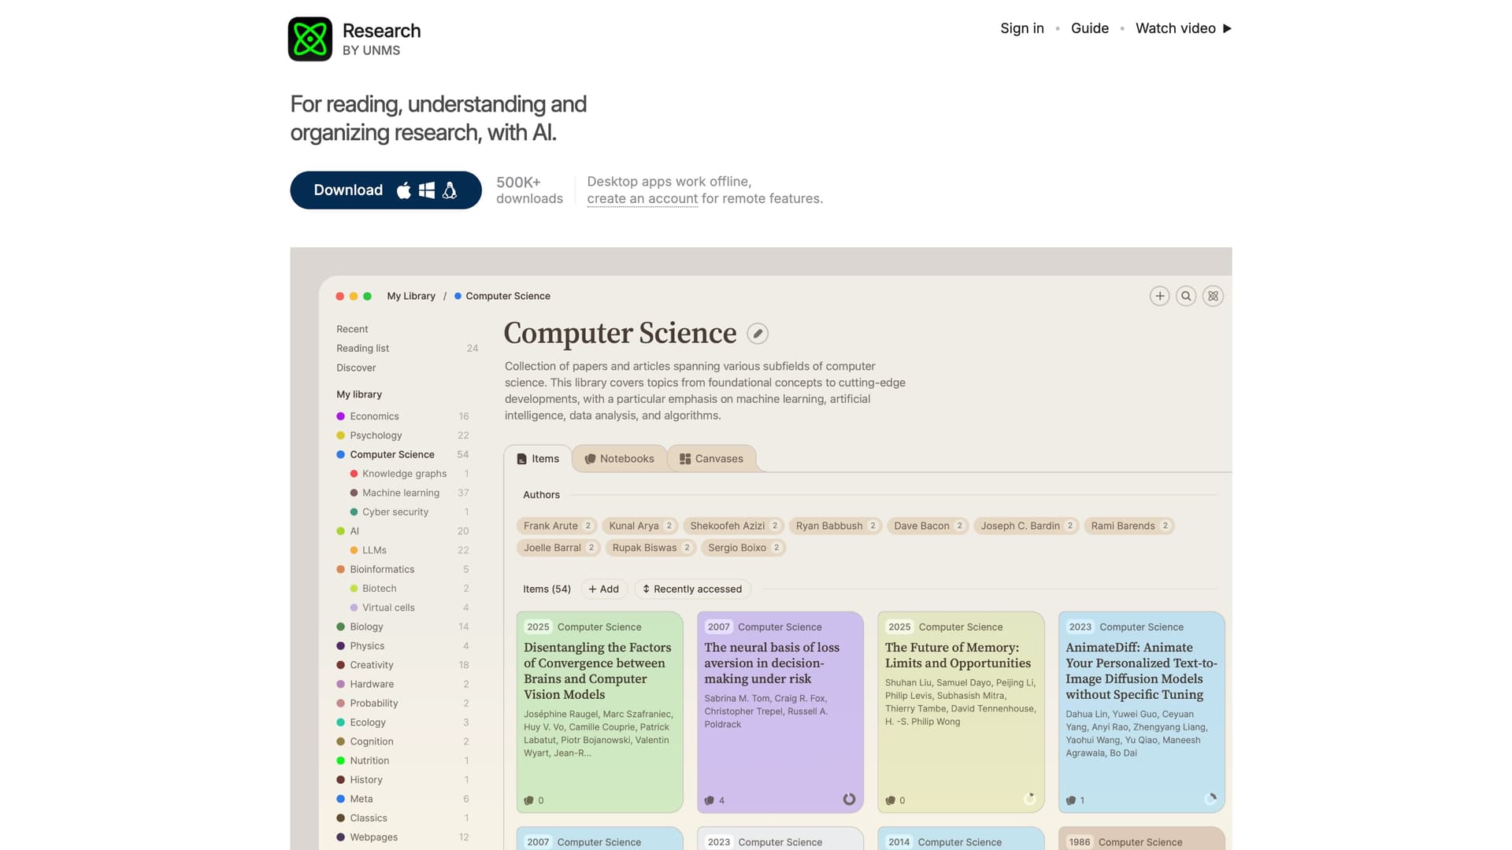Image resolution: width=1512 pixels, height=850 pixels.
Task: Filter by author Frank Arute
Action: tap(557, 526)
